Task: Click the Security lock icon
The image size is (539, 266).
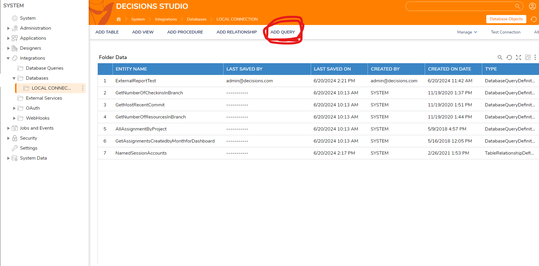Action: pyautogui.click(x=15, y=138)
